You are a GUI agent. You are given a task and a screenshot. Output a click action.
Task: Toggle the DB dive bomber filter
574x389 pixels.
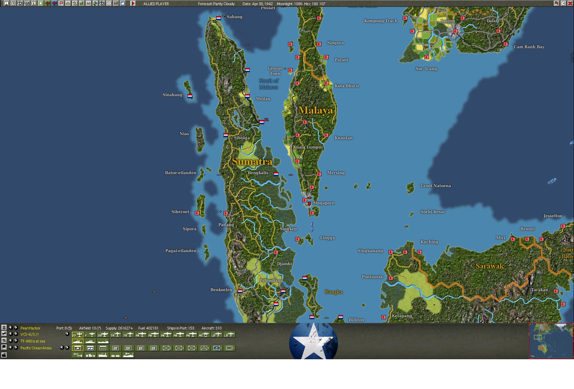tap(103, 335)
